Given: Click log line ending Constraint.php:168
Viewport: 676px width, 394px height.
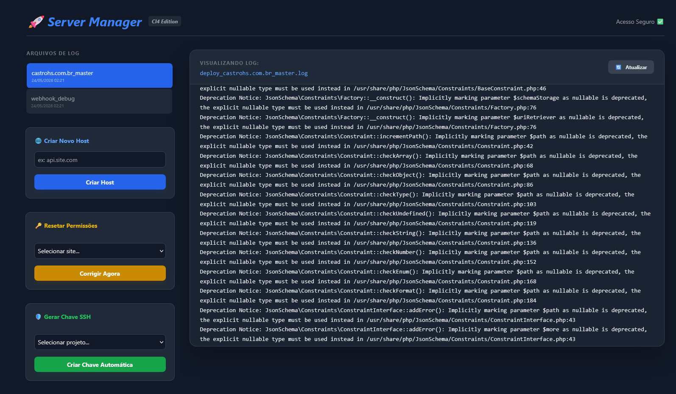Looking at the screenshot, I should pyautogui.click(x=368, y=282).
